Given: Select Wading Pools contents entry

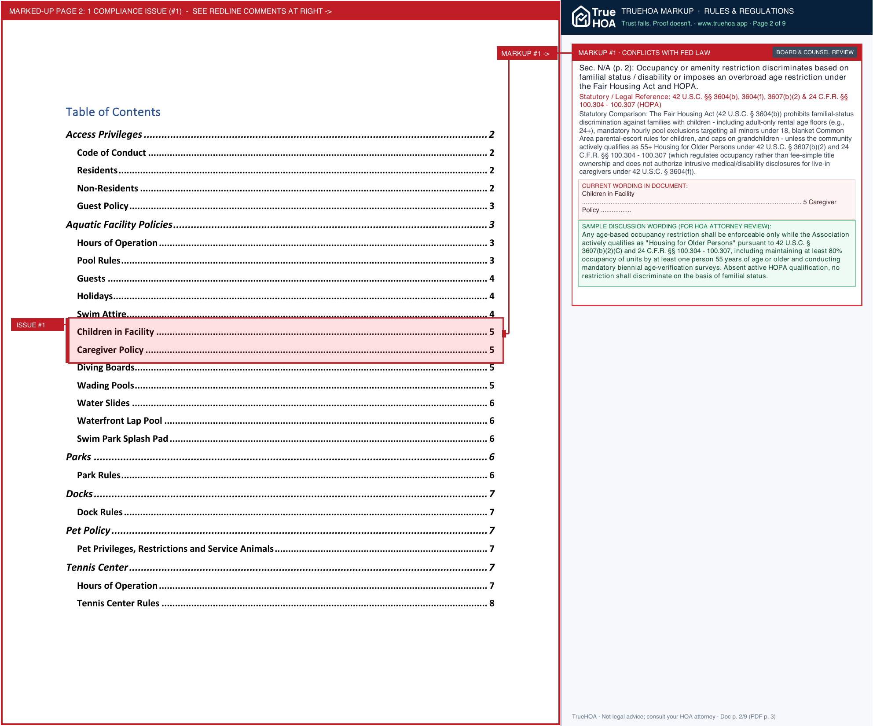Looking at the screenshot, I should (x=286, y=385).
